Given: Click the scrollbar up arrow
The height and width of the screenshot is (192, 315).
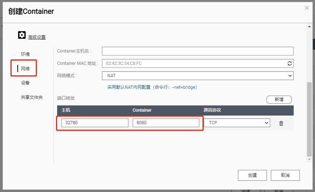Looking at the screenshot, I should 309,26.
